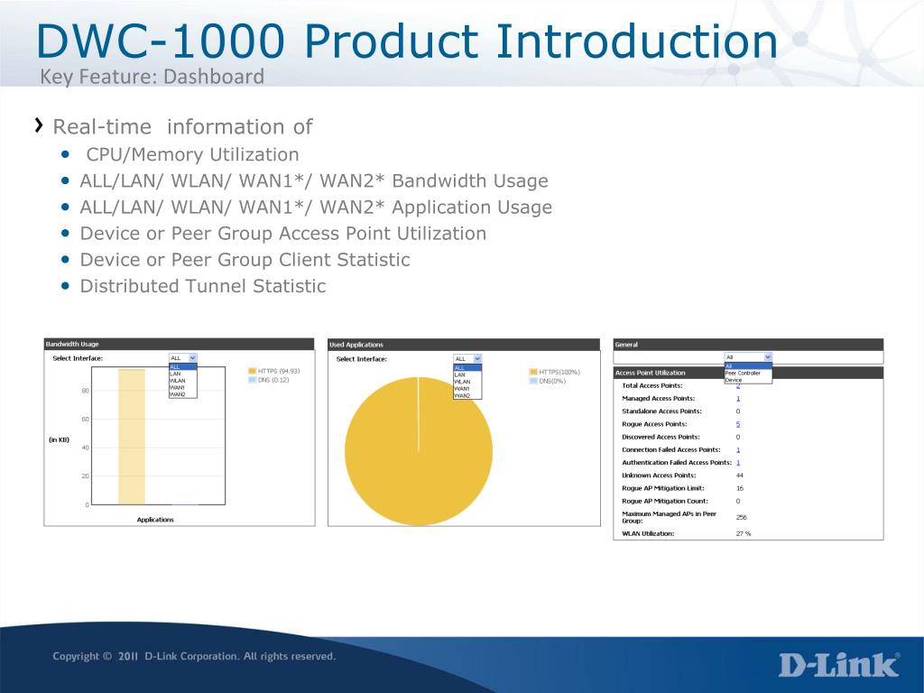Viewport: 924px width, 693px height.
Task: Open the Used Applications interface dropdown
Action: point(467,359)
